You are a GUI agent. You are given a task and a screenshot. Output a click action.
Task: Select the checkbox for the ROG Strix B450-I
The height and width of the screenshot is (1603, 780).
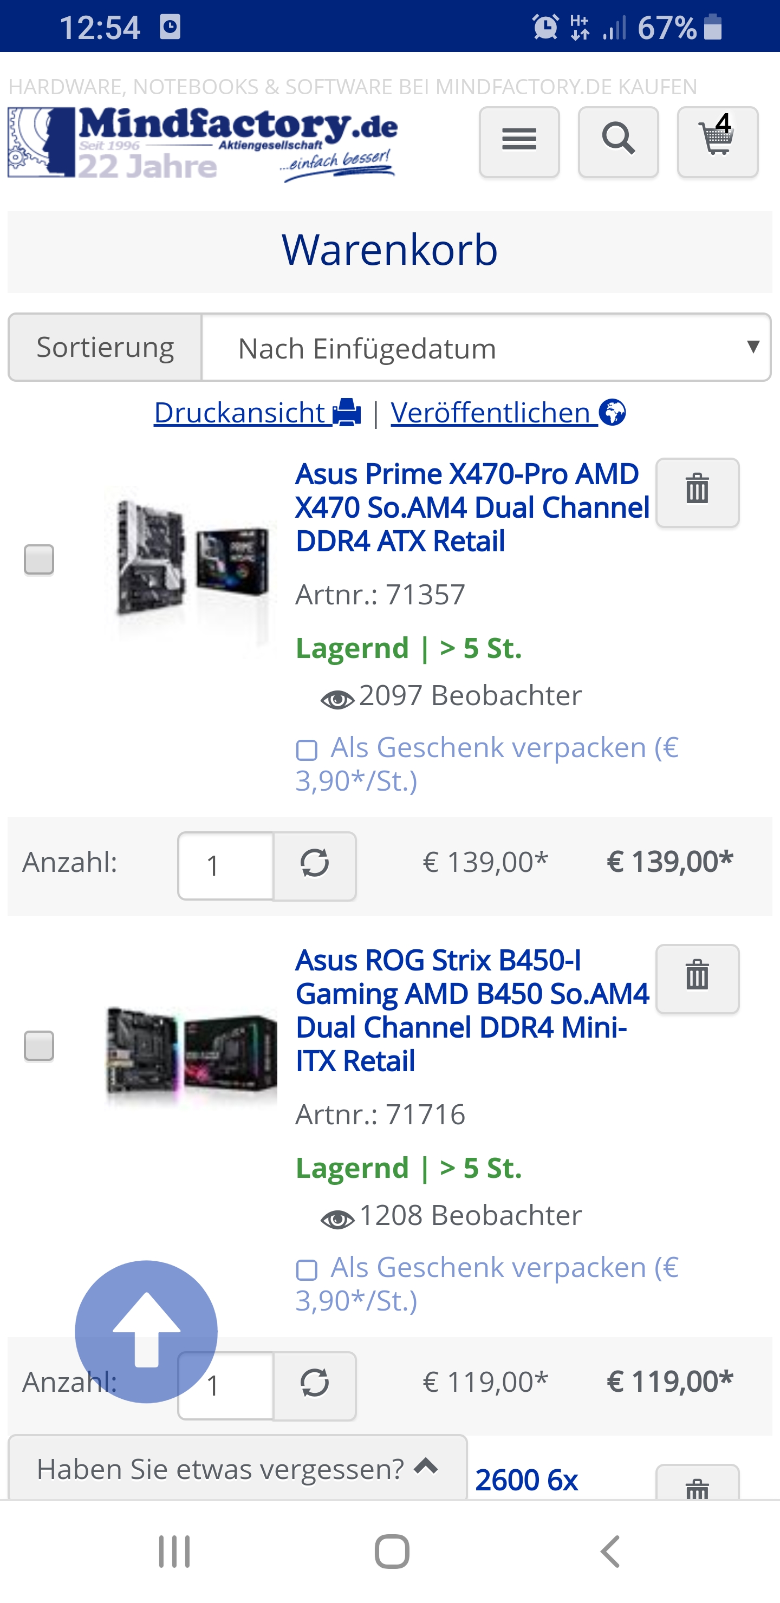[x=40, y=1047]
